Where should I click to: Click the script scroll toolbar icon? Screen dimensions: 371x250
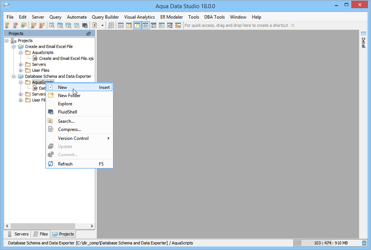click(111, 25)
